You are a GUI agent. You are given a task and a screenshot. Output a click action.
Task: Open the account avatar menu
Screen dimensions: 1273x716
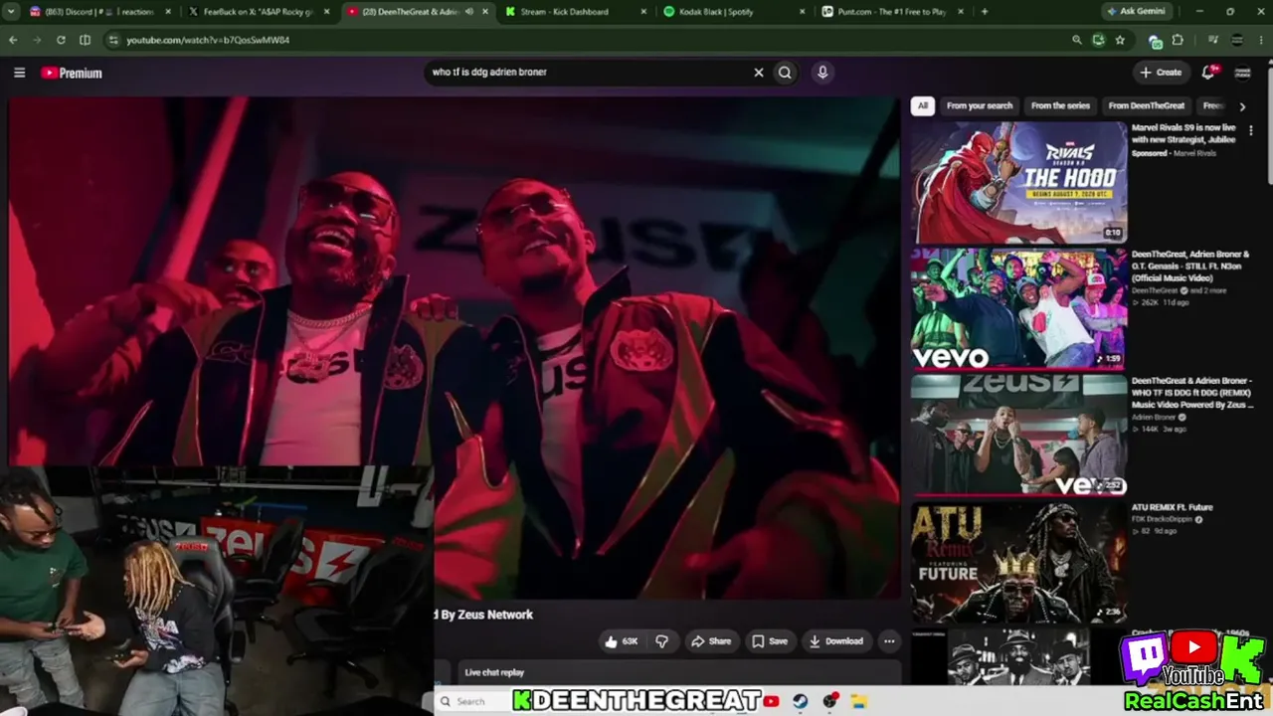1242,73
